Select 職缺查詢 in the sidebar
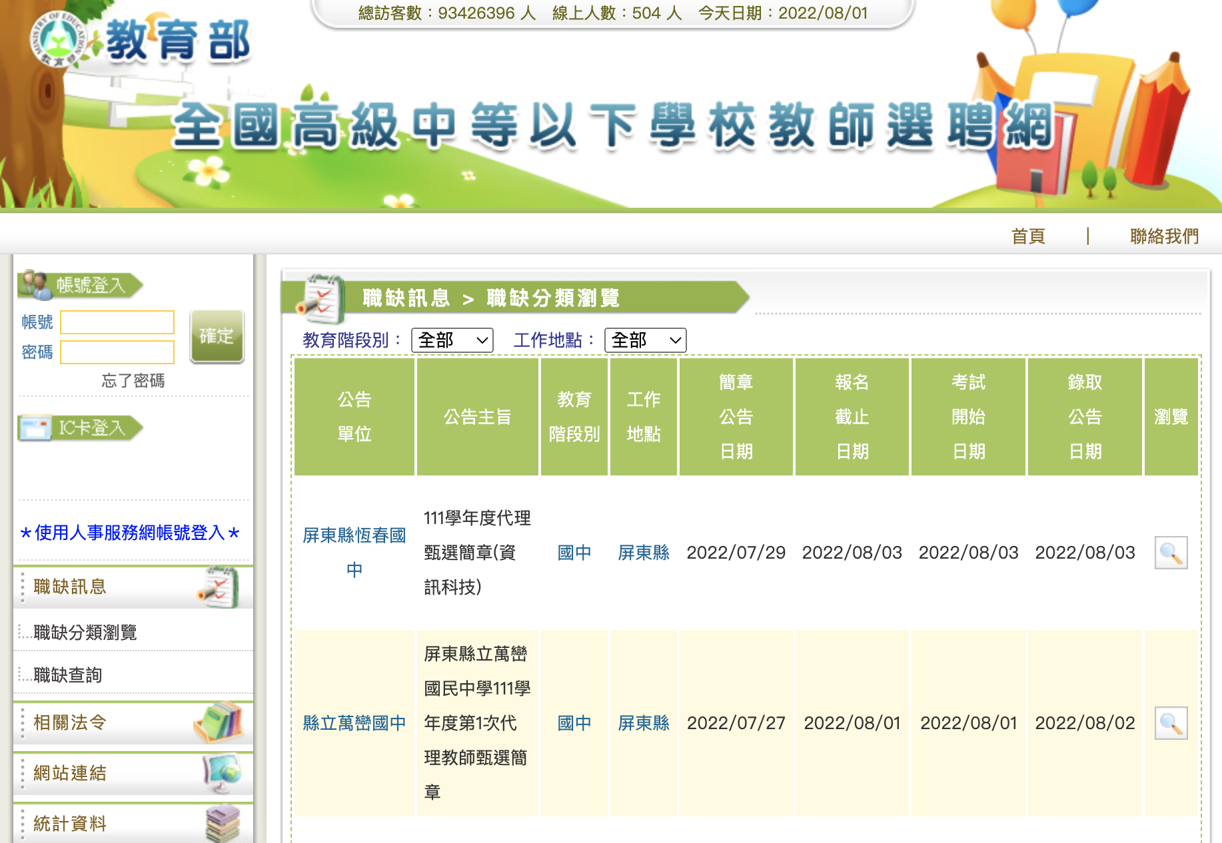Image resolution: width=1222 pixels, height=843 pixels. [68, 675]
